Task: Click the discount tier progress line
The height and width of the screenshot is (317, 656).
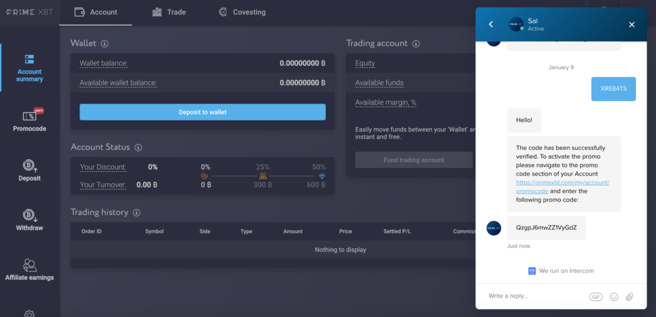Action: 263,176
